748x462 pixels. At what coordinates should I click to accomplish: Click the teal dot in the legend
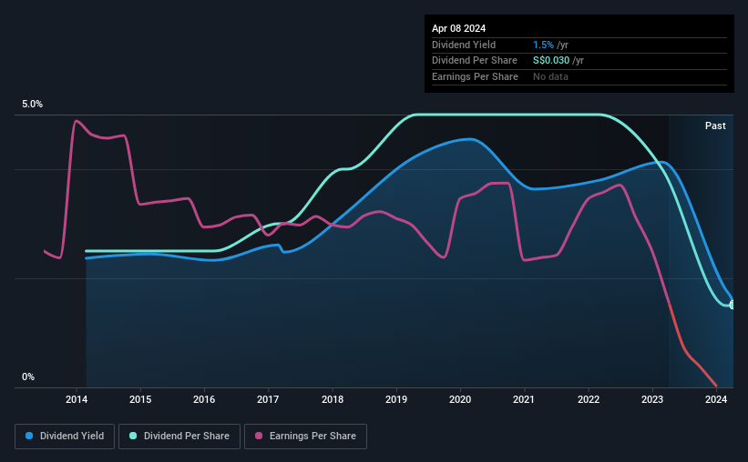[133, 436]
